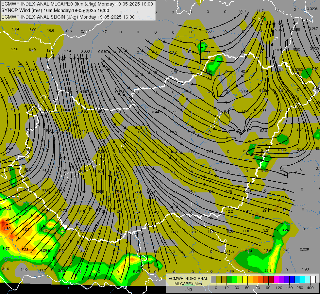Click the map value 92.8
This screenshot has height=294, width=320.
[x=263, y=131]
